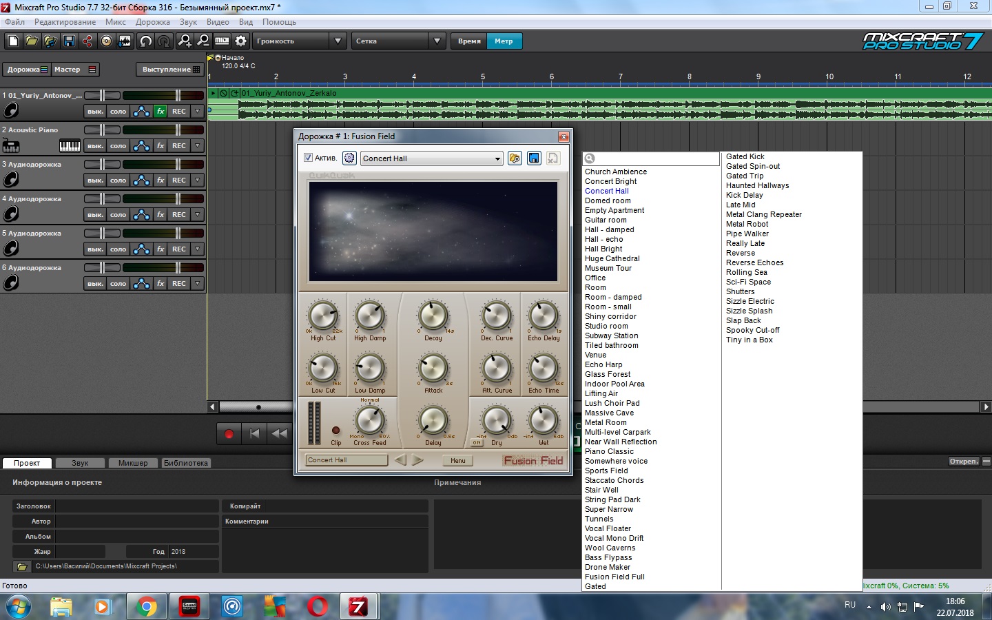Save the project with the floppy icon

(69, 41)
